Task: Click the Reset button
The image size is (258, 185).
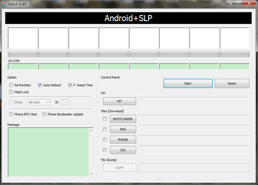Action: pyautogui.click(x=232, y=83)
